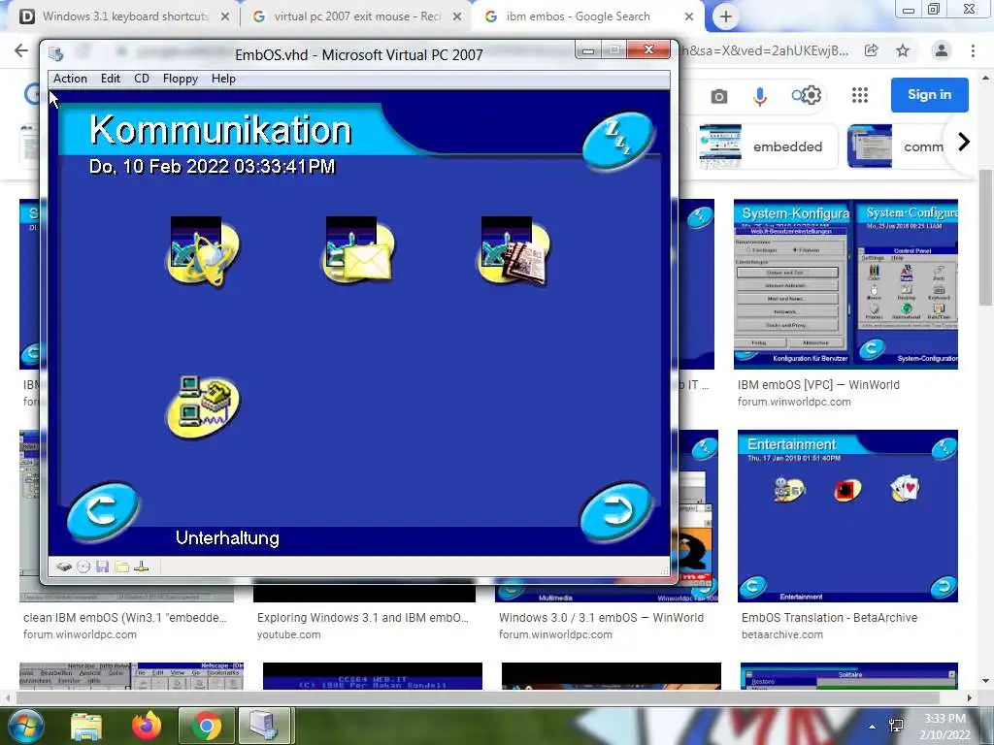This screenshot has height=745, width=994.
Task: Open Google apps grid
Action: tap(860, 95)
